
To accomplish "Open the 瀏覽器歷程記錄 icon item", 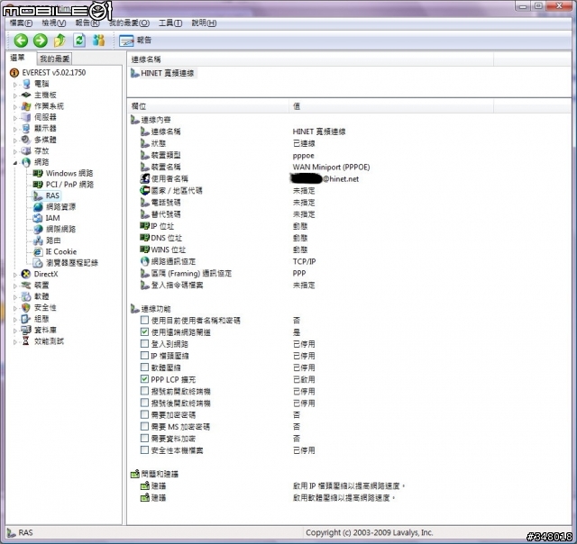I will tap(38, 263).
